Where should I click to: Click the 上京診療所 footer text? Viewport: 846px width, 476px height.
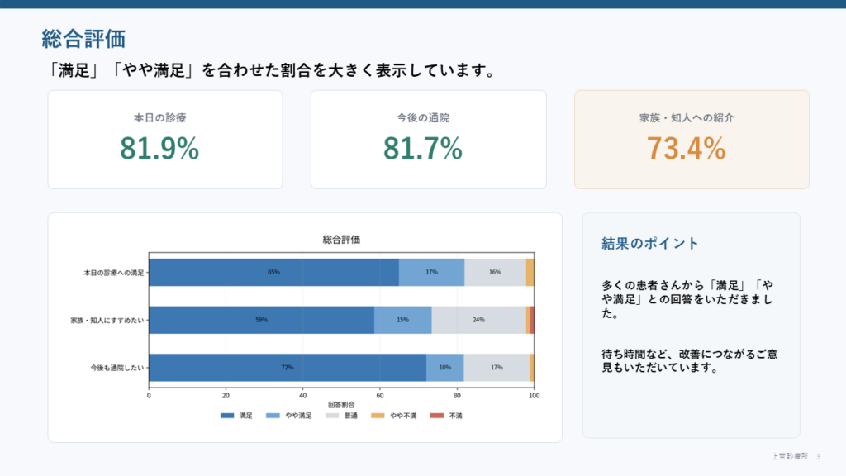(x=789, y=456)
